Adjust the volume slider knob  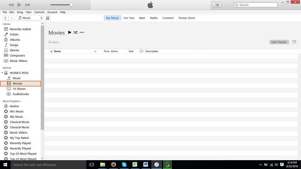pos(71,5)
